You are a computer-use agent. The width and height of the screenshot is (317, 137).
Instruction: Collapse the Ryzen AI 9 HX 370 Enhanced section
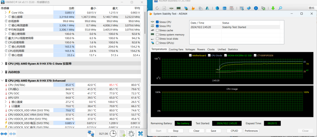pos(2,80)
